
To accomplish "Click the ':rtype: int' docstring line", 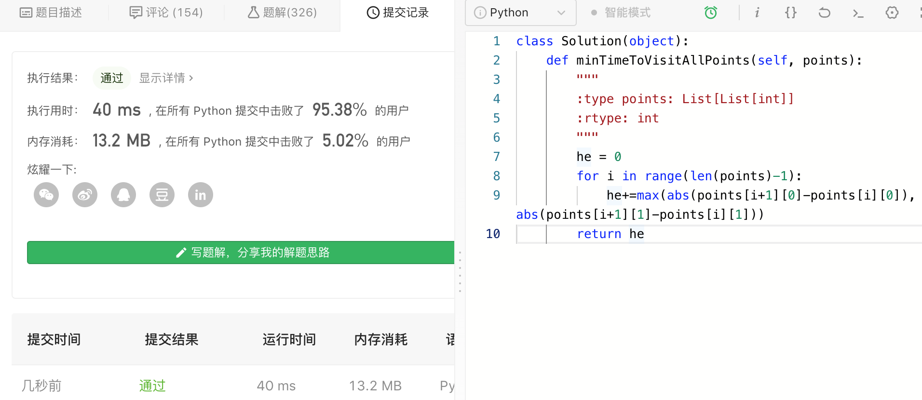I will (x=618, y=118).
